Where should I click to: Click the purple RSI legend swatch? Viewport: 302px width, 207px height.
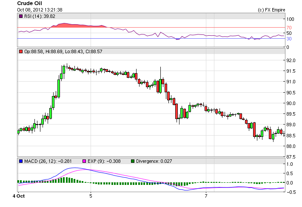21,16
